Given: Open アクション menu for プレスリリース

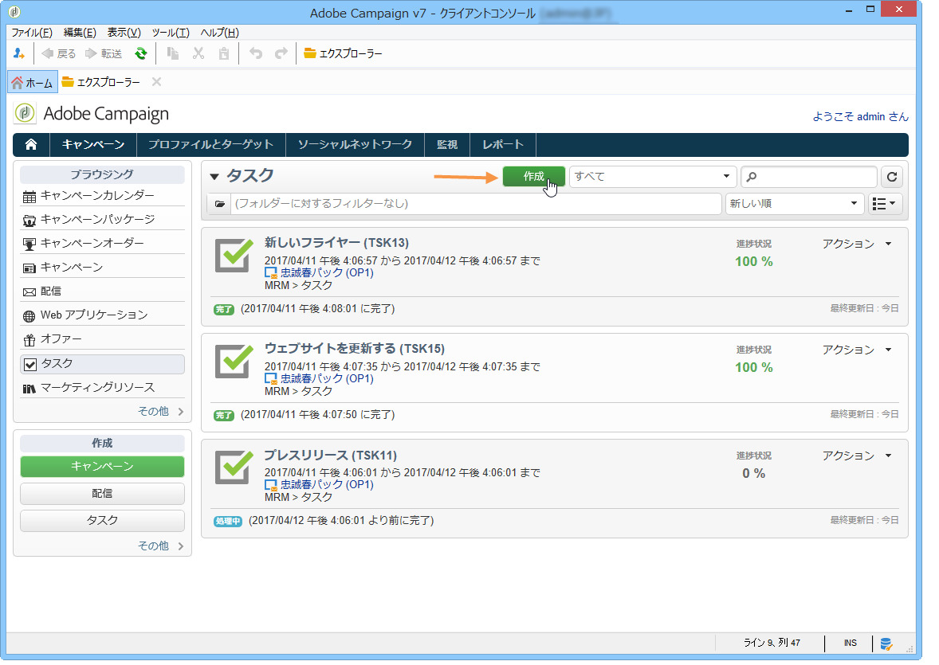Looking at the screenshot, I should 857,456.
